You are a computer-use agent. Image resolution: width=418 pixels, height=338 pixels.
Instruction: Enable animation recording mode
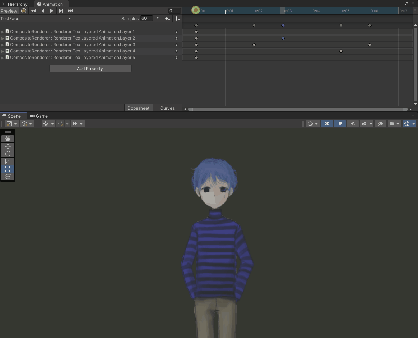coord(23,11)
